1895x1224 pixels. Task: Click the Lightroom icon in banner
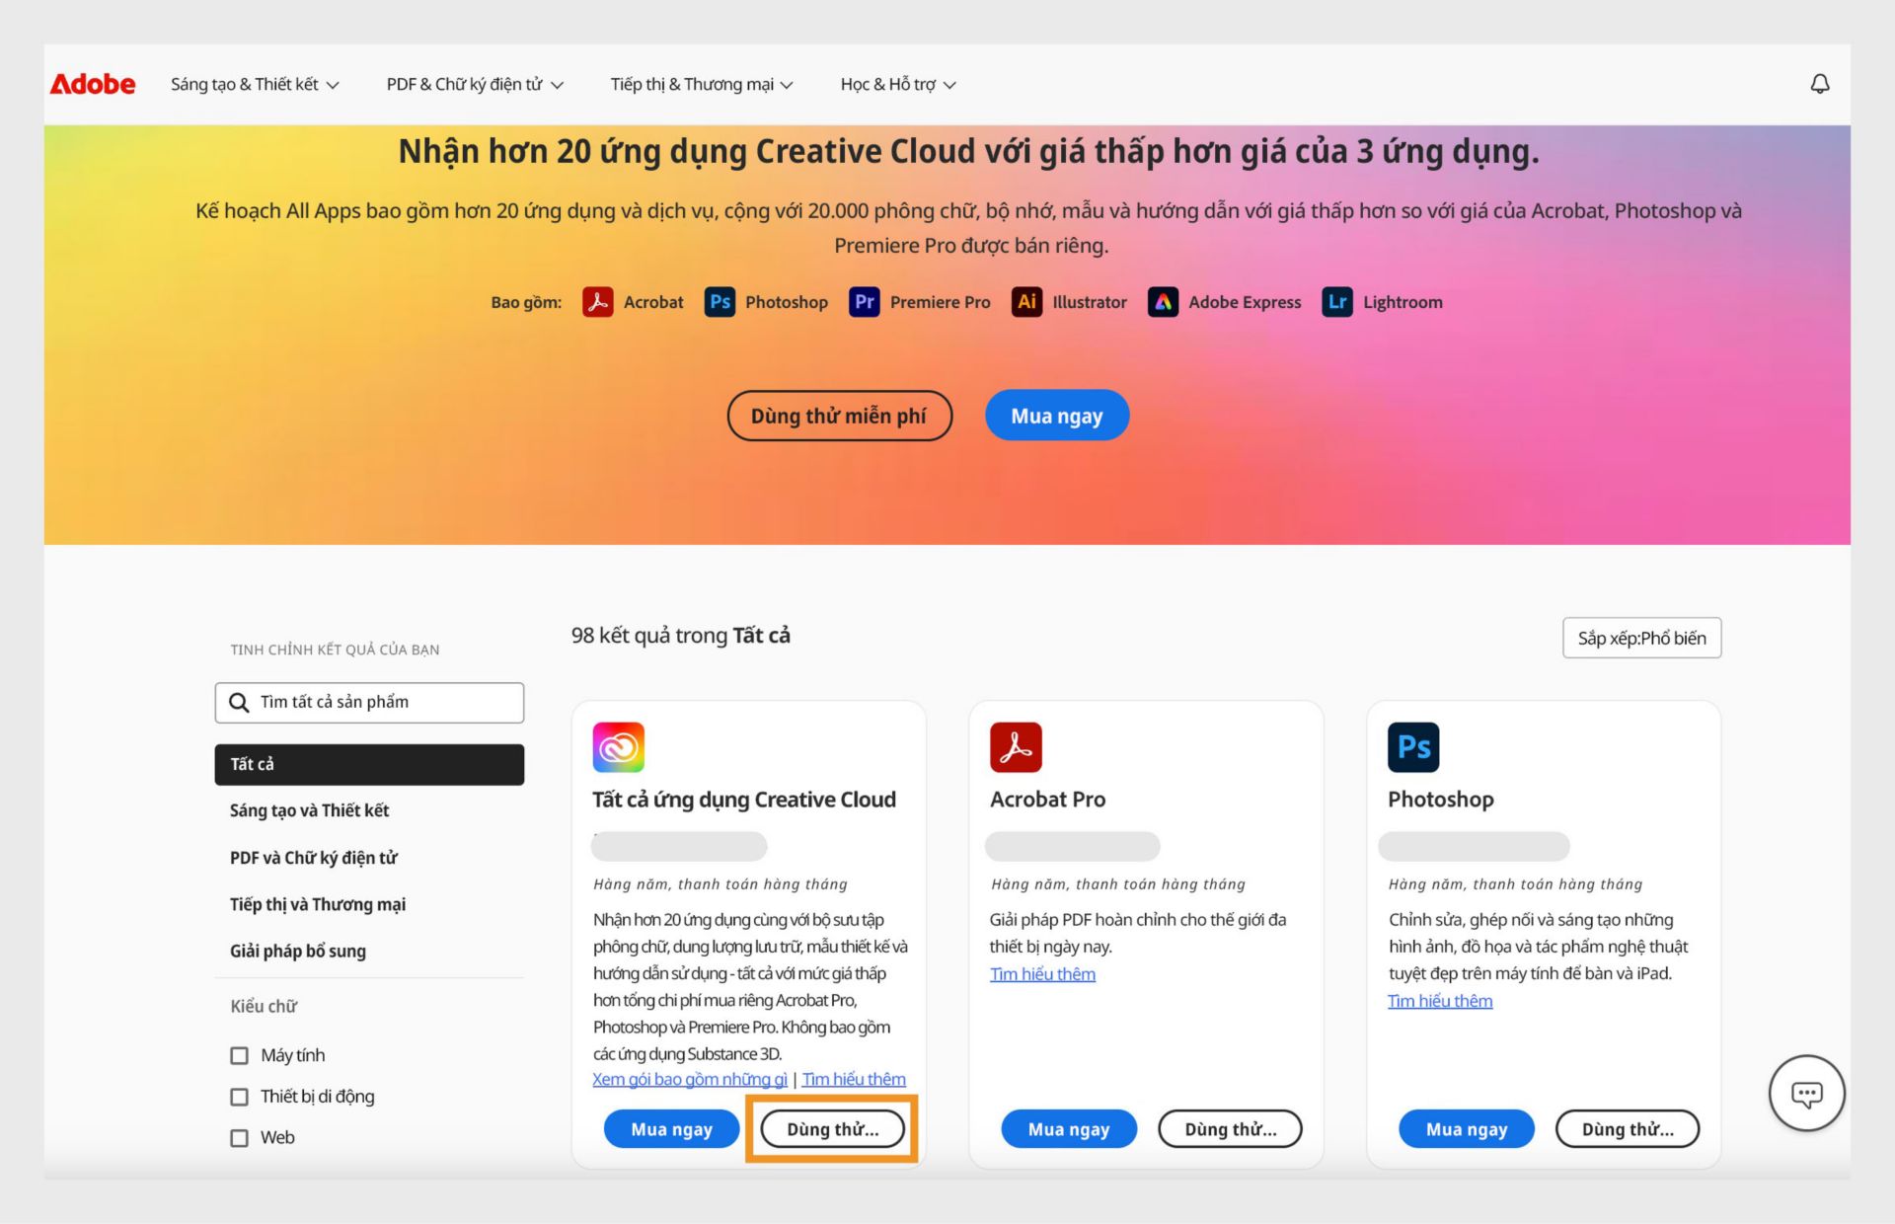pos(1337,301)
